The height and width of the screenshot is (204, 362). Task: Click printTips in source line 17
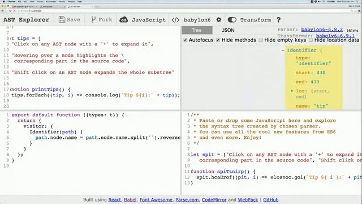click(x=45, y=90)
